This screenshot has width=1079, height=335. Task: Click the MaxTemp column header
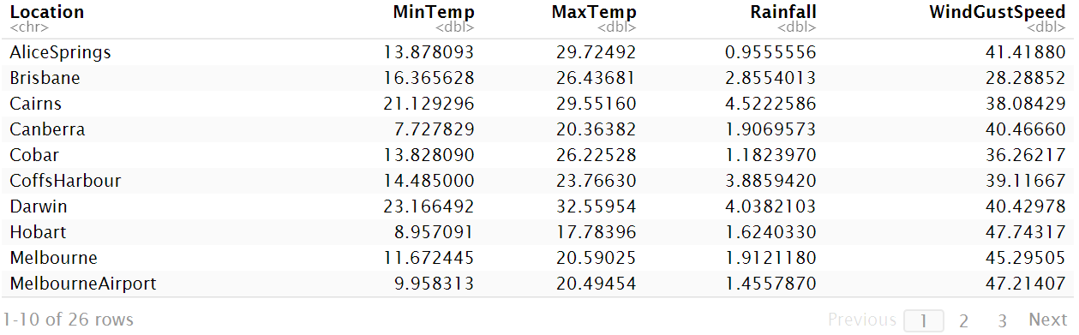[x=594, y=12]
